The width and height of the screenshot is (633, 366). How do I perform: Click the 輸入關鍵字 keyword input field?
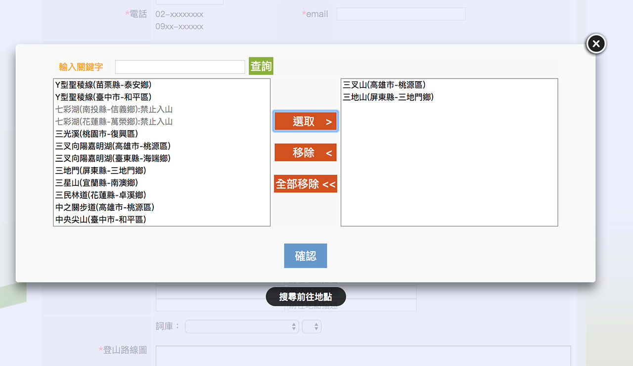click(x=180, y=67)
